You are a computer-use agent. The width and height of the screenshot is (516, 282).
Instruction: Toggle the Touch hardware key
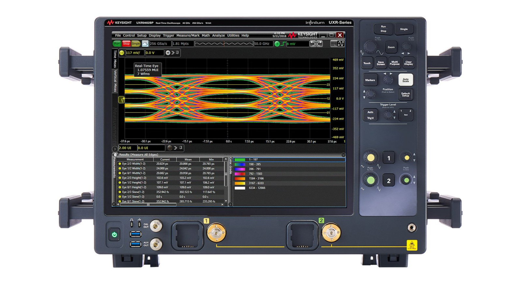(367, 63)
